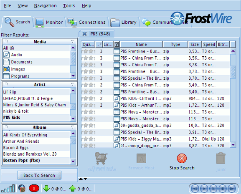241x194 pixels.
Task: Click audio icon of PBS KIDS-Clifford row
Action: point(117,98)
